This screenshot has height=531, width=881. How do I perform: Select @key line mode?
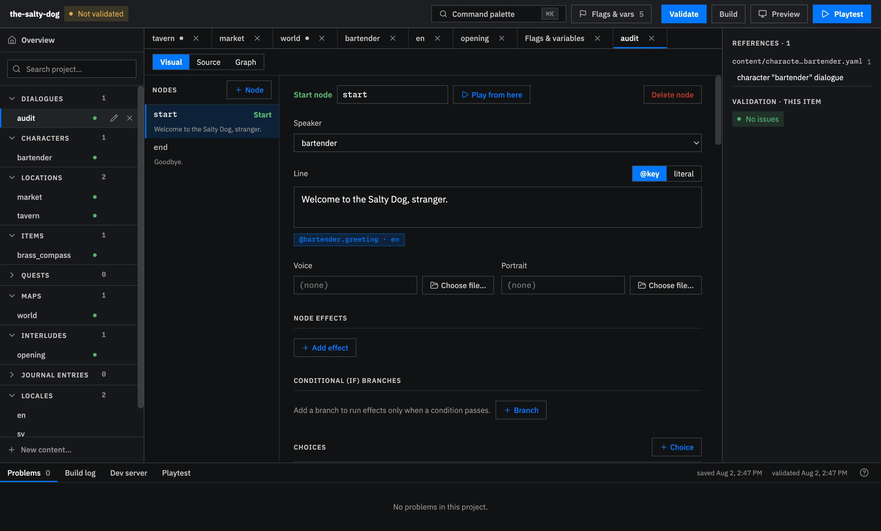tap(649, 174)
